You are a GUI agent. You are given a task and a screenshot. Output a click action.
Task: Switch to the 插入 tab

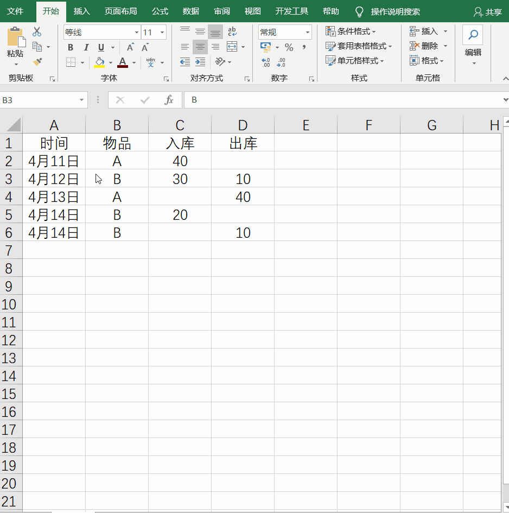point(82,11)
